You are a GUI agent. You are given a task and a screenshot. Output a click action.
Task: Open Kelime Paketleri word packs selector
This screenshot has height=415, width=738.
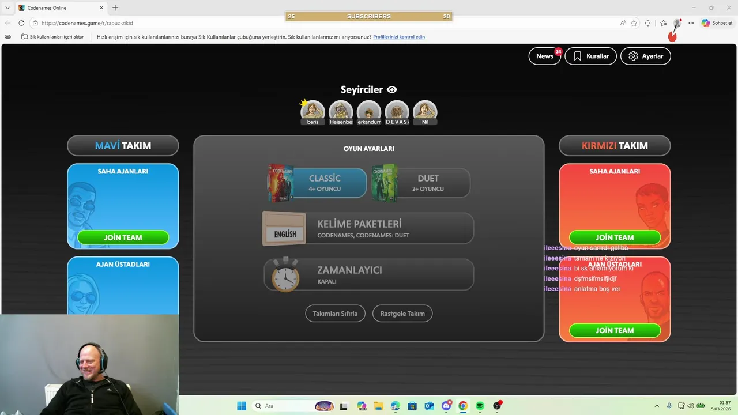[368, 228]
